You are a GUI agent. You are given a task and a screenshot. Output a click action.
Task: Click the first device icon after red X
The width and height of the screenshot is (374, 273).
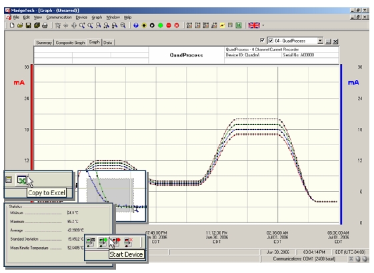pos(189,25)
